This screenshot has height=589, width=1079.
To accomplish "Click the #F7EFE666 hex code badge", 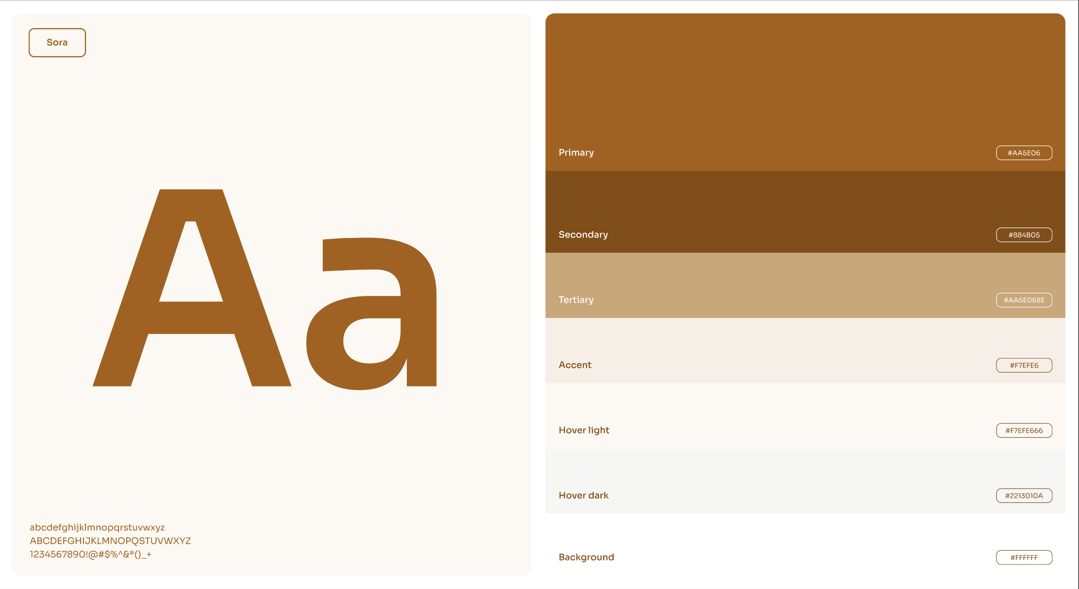I will 1024,431.
